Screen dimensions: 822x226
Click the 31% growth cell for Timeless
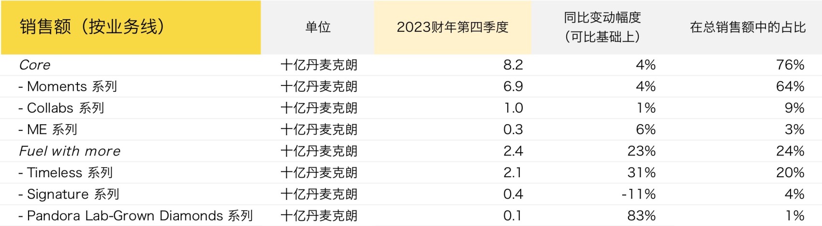point(642,172)
